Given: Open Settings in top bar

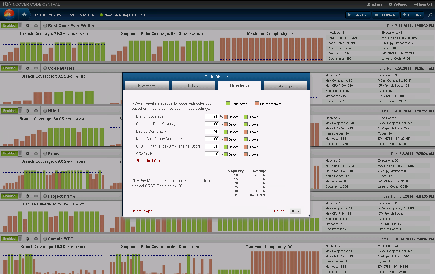Looking at the screenshot, I should coord(398,5).
